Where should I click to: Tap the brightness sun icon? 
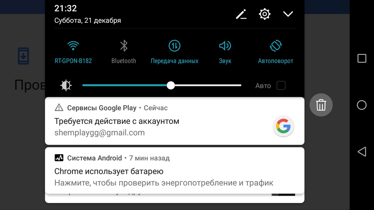coord(66,85)
